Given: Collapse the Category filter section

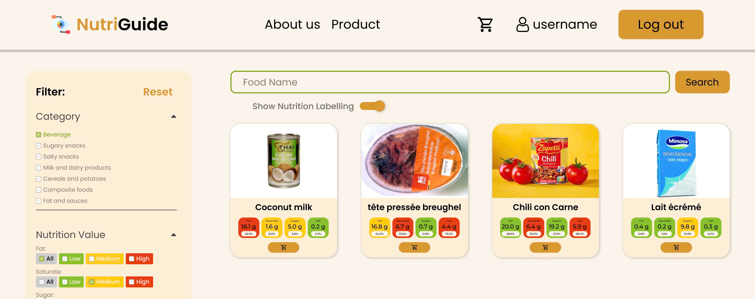Looking at the screenshot, I should click(173, 116).
